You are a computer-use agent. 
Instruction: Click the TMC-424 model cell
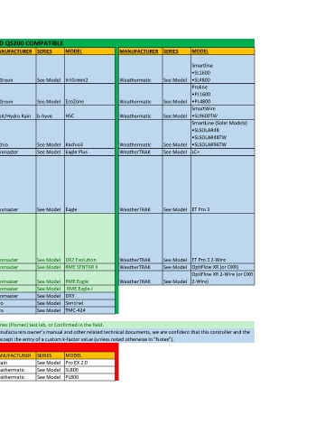(89, 310)
